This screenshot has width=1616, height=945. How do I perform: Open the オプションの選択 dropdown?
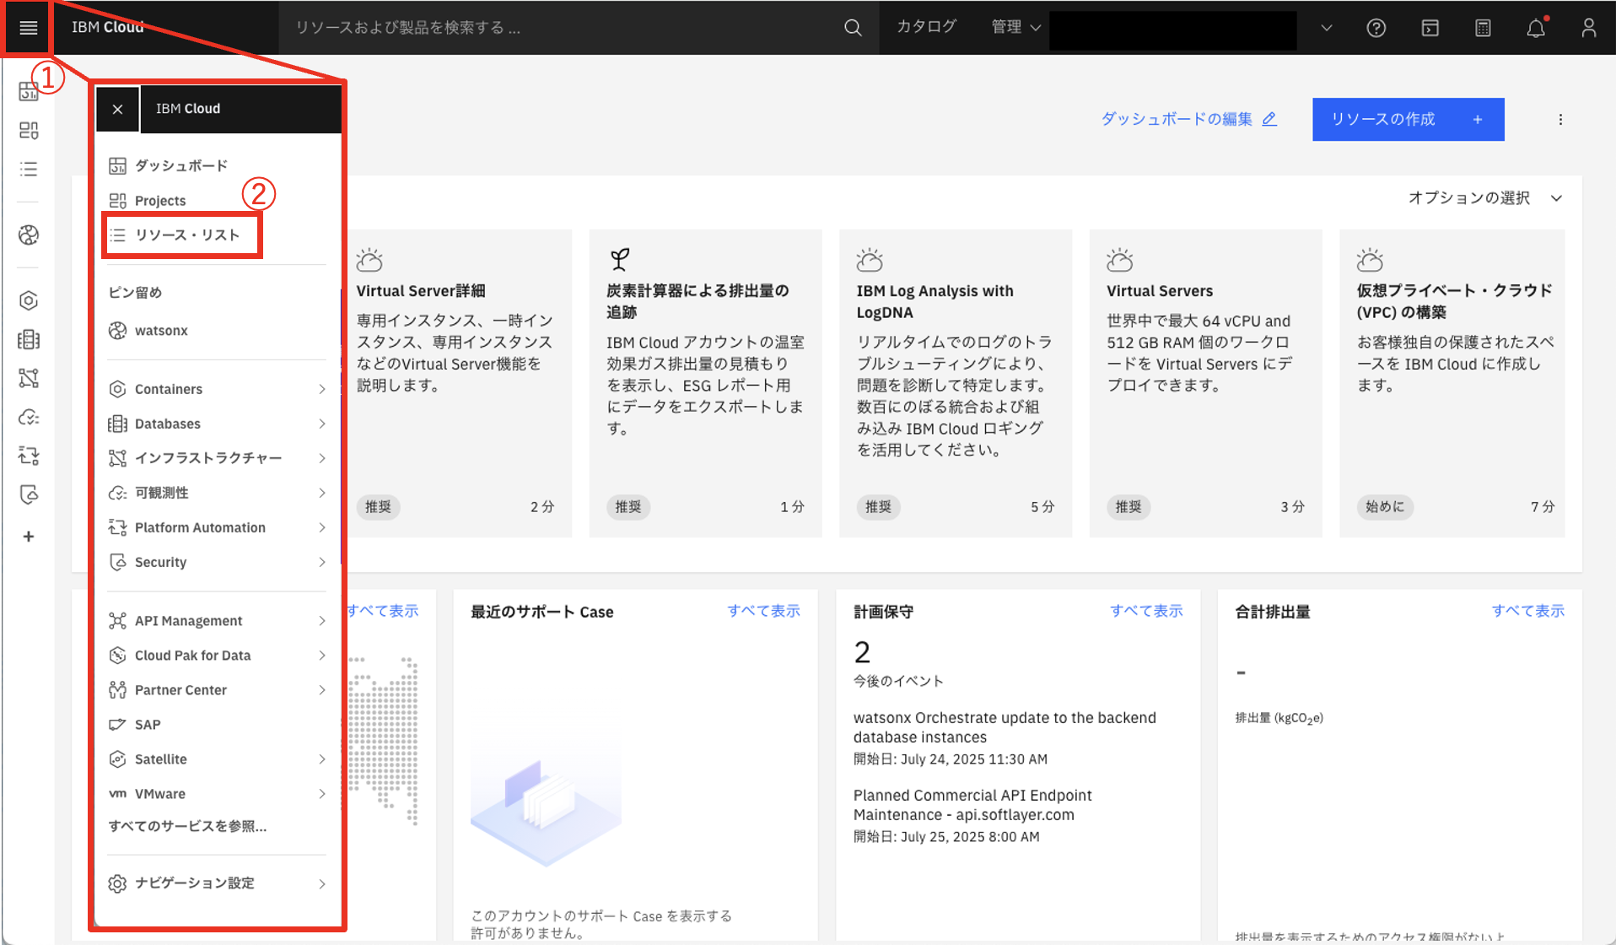point(1484,198)
